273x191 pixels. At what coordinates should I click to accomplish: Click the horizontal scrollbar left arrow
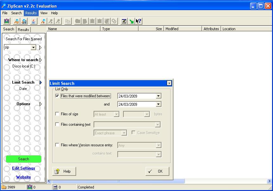(x=49, y=181)
